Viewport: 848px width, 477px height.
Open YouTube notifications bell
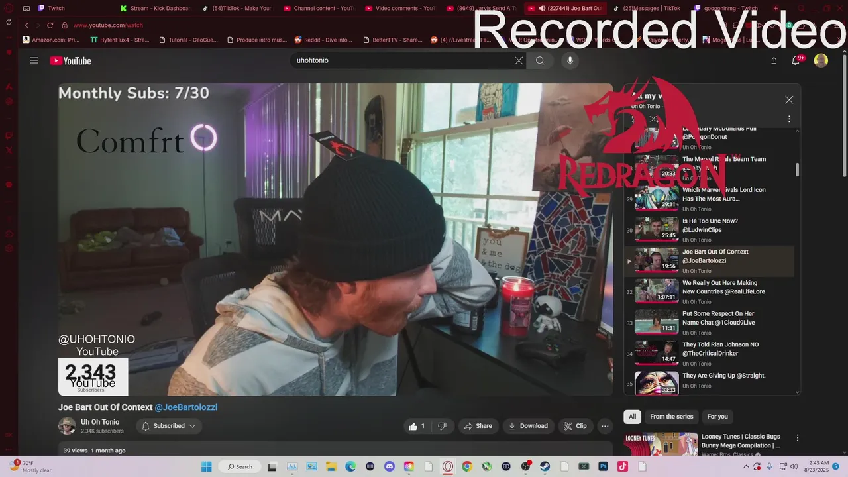click(797, 60)
